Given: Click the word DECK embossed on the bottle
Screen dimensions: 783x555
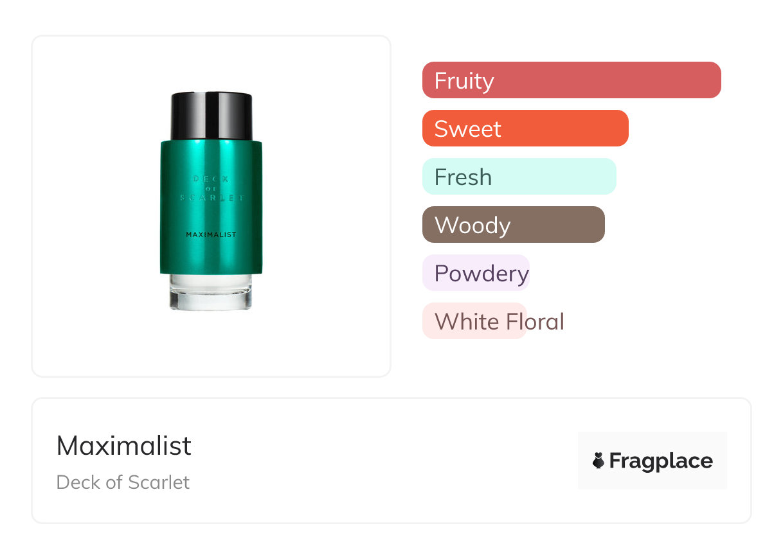Looking at the screenshot, I should coord(211,179).
